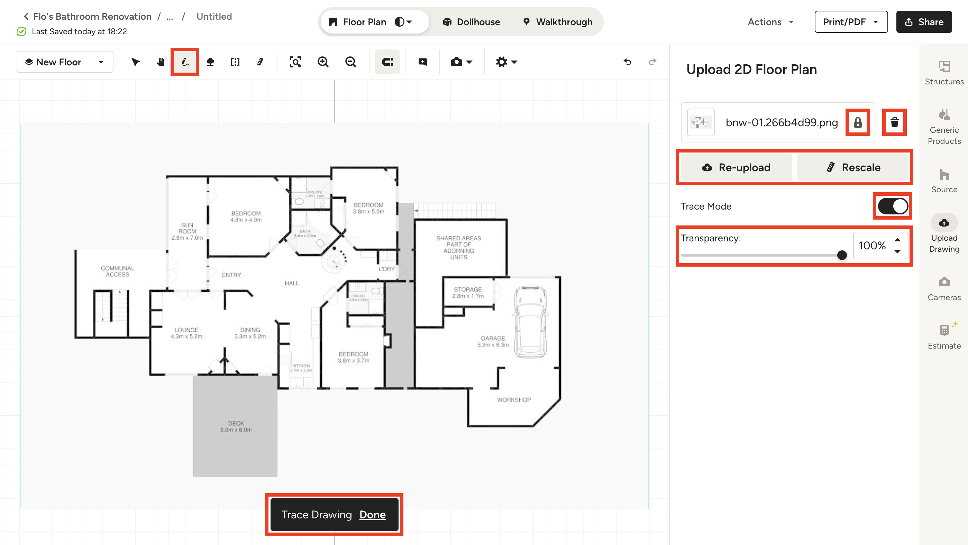Click the zoom to fit icon
This screenshot has height=545, width=968.
tap(295, 62)
